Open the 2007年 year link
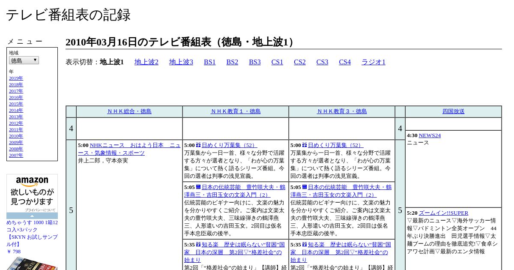The height and width of the screenshot is (270, 514). (16, 156)
